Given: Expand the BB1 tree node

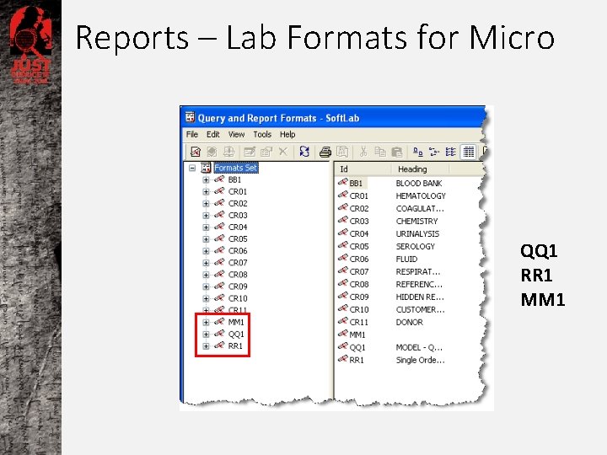Looking at the screenshot, I should tap(206, 180).
